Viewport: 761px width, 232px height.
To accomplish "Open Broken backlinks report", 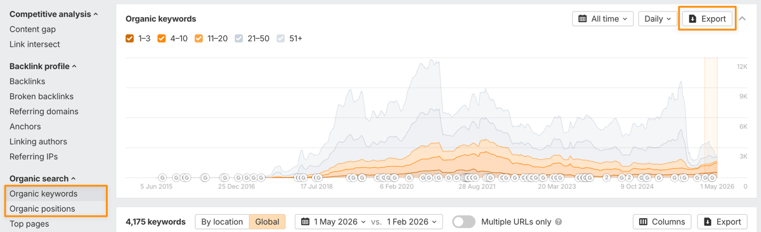I will [41, 96].
